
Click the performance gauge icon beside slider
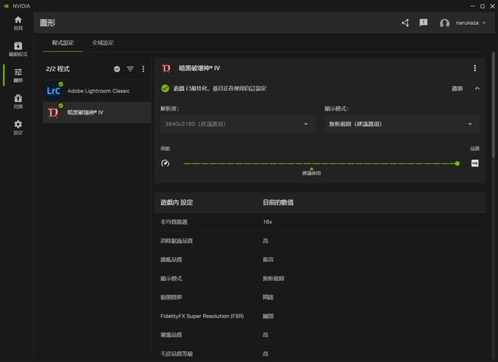tap(165, 163)
